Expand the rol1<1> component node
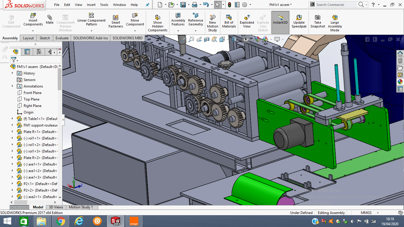Viewport: 404px width, 227px height. [x=12, y=138]
